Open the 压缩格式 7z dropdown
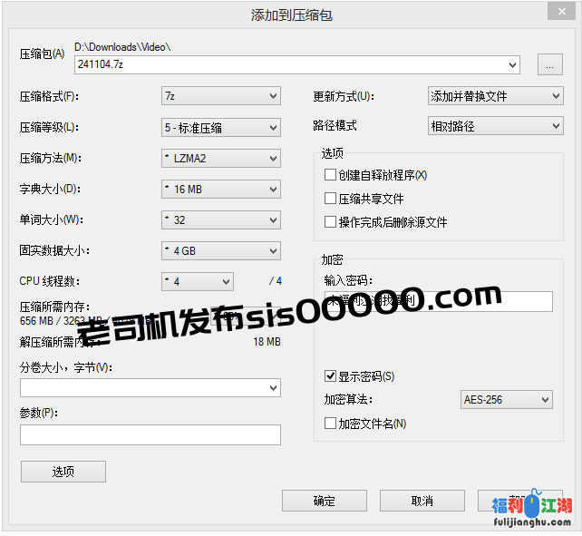 tap(220, 96)
